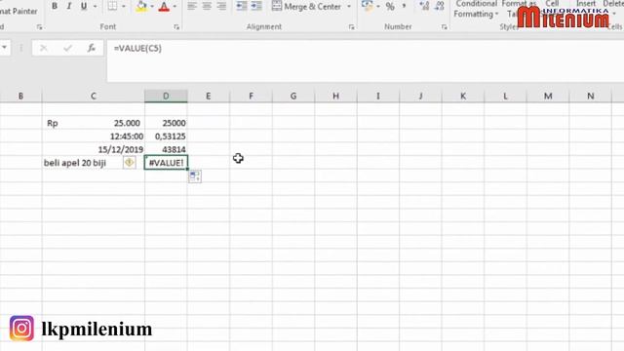This screenshot has height=351, width=624.
Task: Open borders dropdown arrow
Action: [124, 7]
